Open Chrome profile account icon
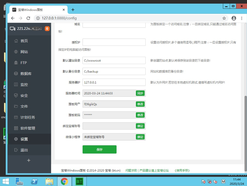The width and height of the screenshot is (247, 186). point(234,18)
